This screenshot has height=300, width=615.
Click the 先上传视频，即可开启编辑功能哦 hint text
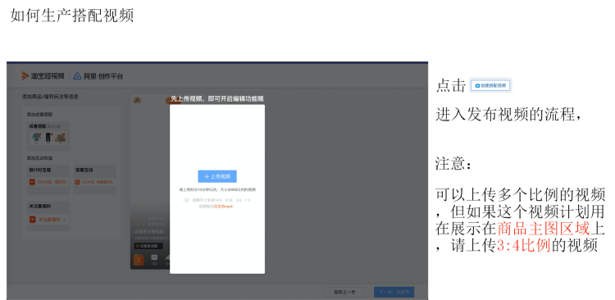click(217, 99)
